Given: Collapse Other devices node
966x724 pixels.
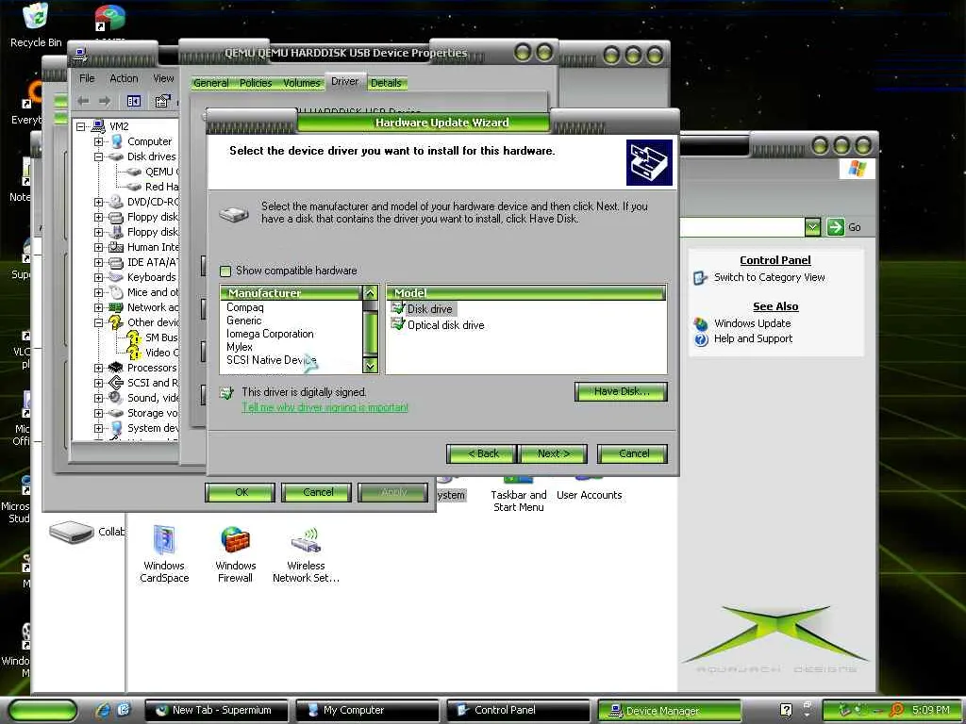Looking at the screenshot, I should [98, 322].
